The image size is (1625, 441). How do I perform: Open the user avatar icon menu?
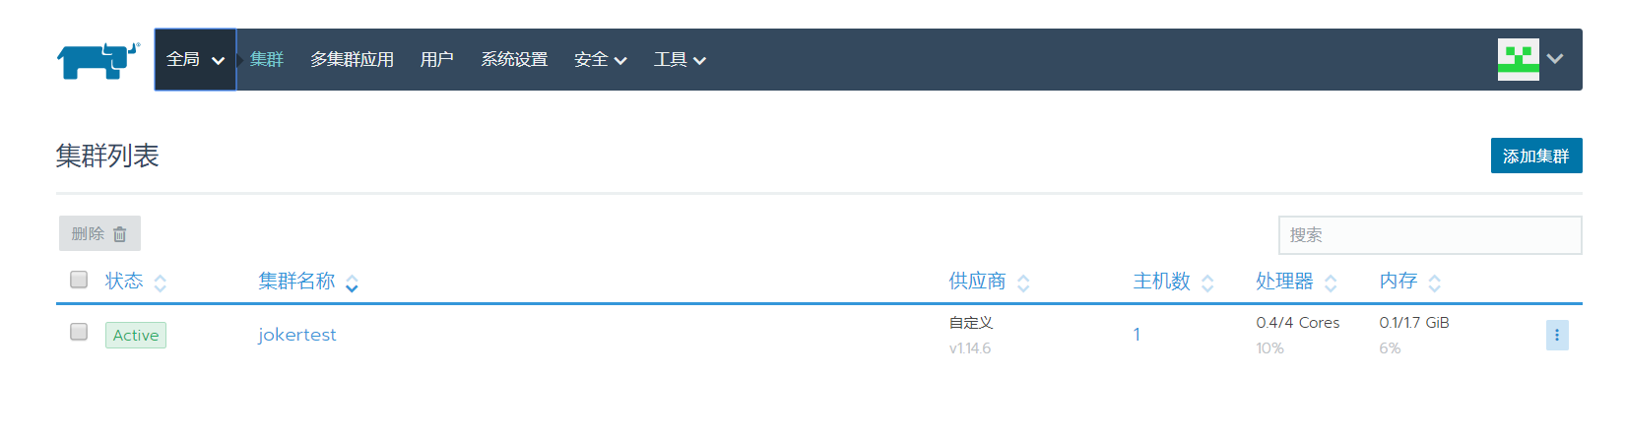coord(1518,59)
